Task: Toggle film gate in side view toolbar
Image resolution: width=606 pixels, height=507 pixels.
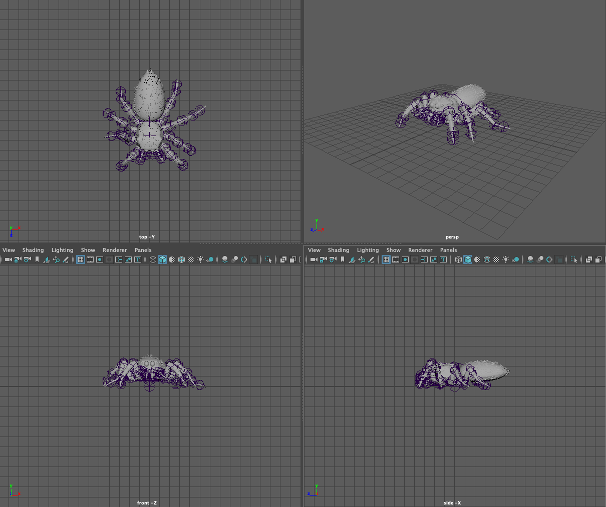Action: 396,259
